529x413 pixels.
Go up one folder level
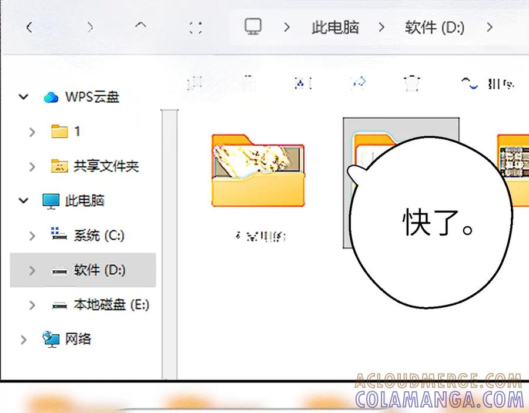pyautogui.click(x=140, y=27)
